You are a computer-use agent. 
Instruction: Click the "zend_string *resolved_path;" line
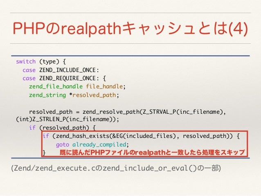[74, 95]
